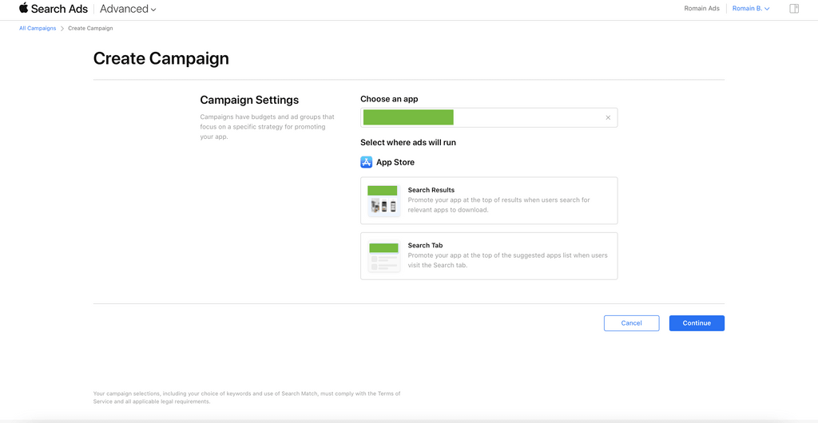Choose the Search Tab placement option
The height and width of the screenshot is (423, 818).
489,255
